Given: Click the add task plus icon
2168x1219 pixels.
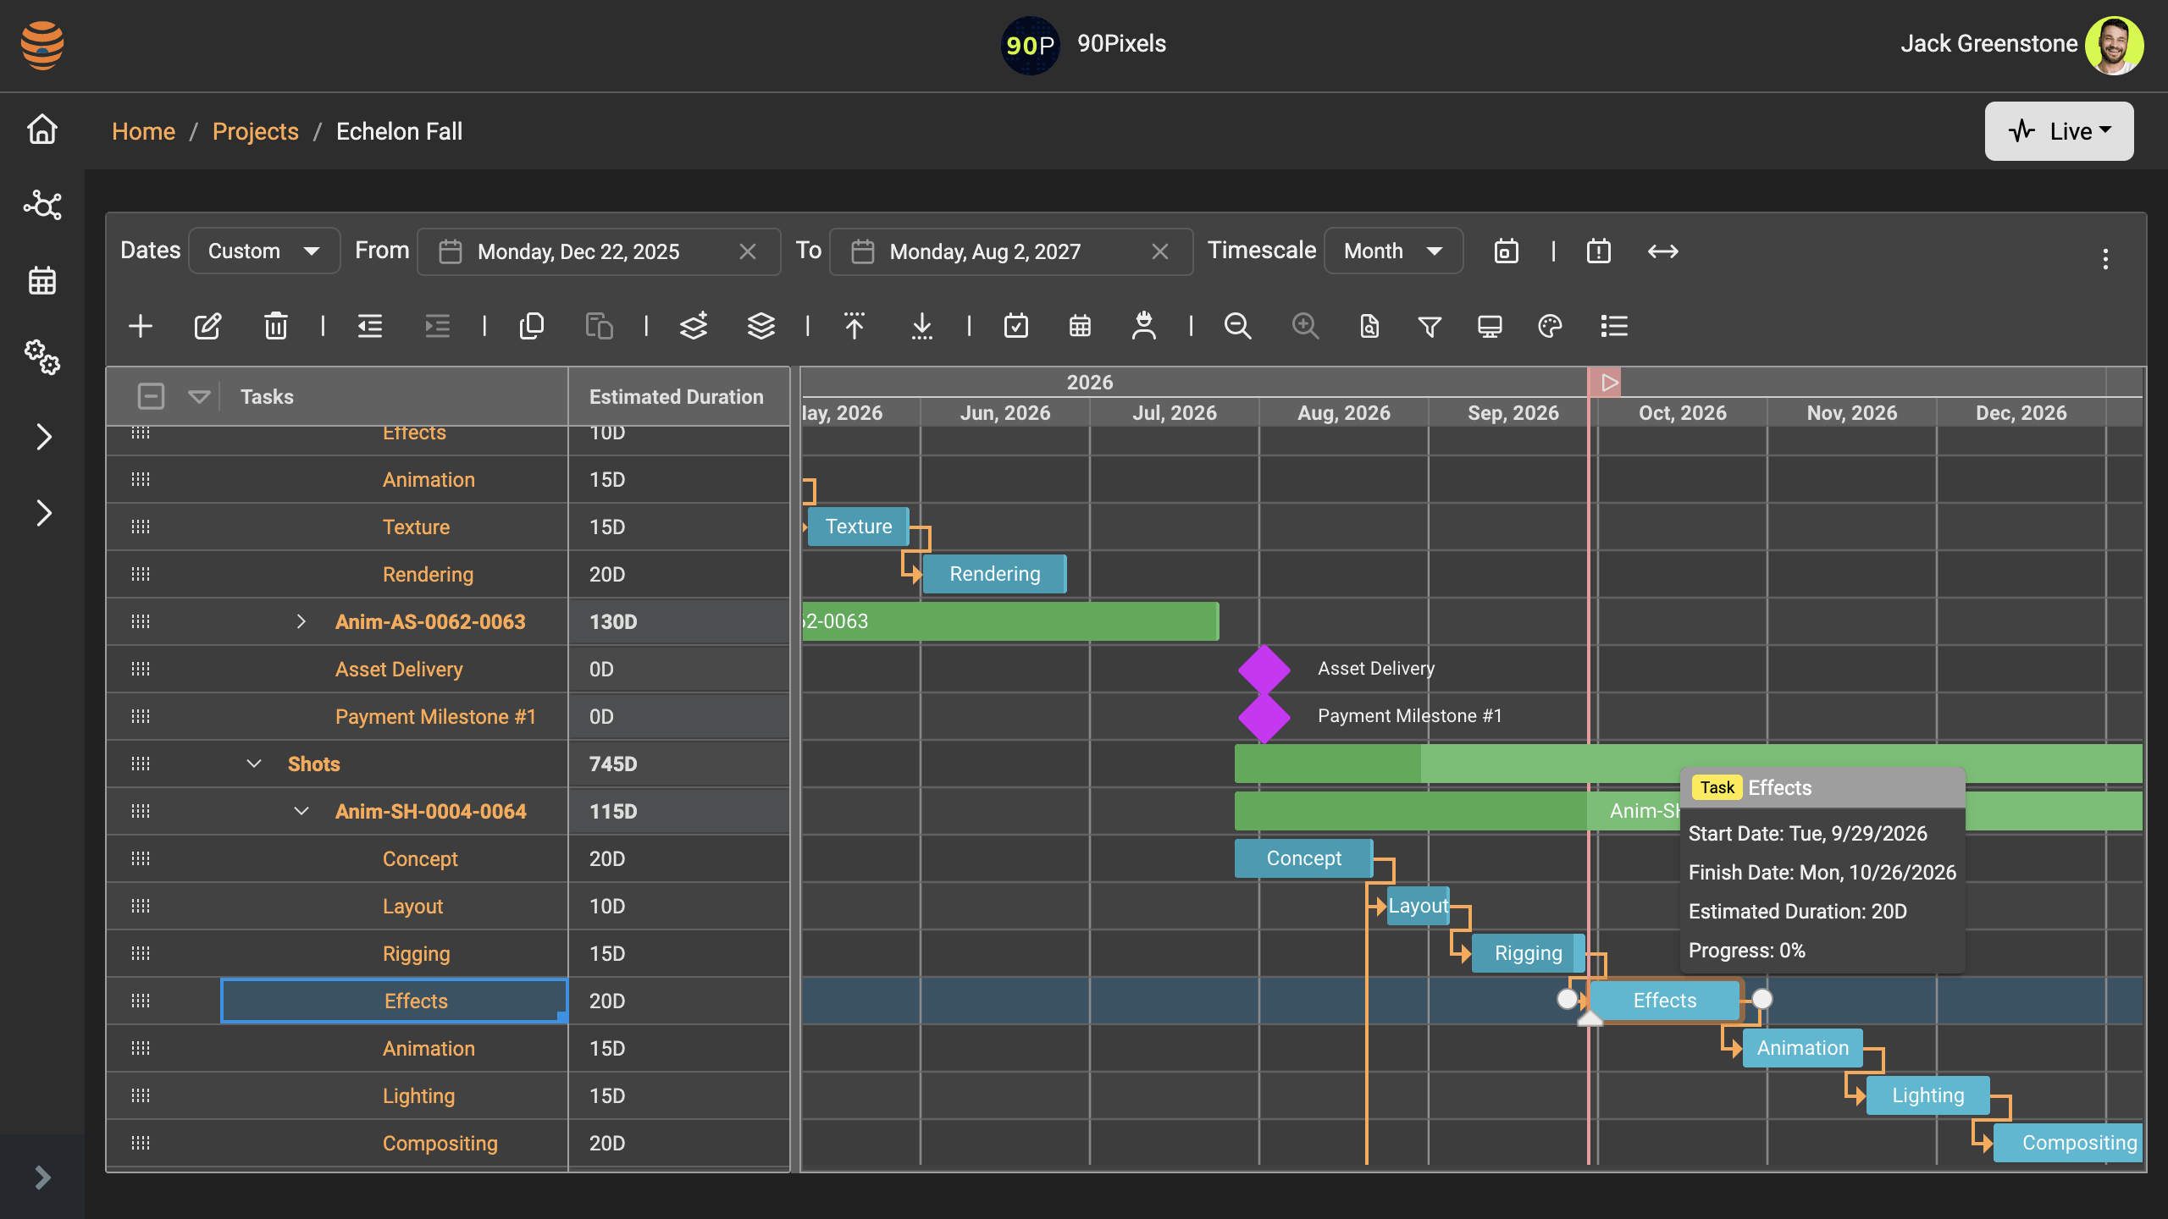Looking at the screenshot, I should coord(141,326).
